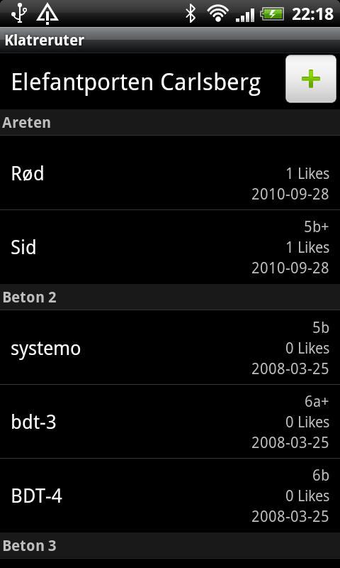The image size is (340, 568).
Task: Tap the Elefantporten Carlsberg title
Action: point(136,82)
